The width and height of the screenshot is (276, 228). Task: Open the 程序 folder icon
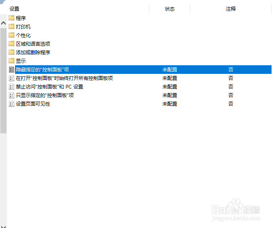(11, 18)
